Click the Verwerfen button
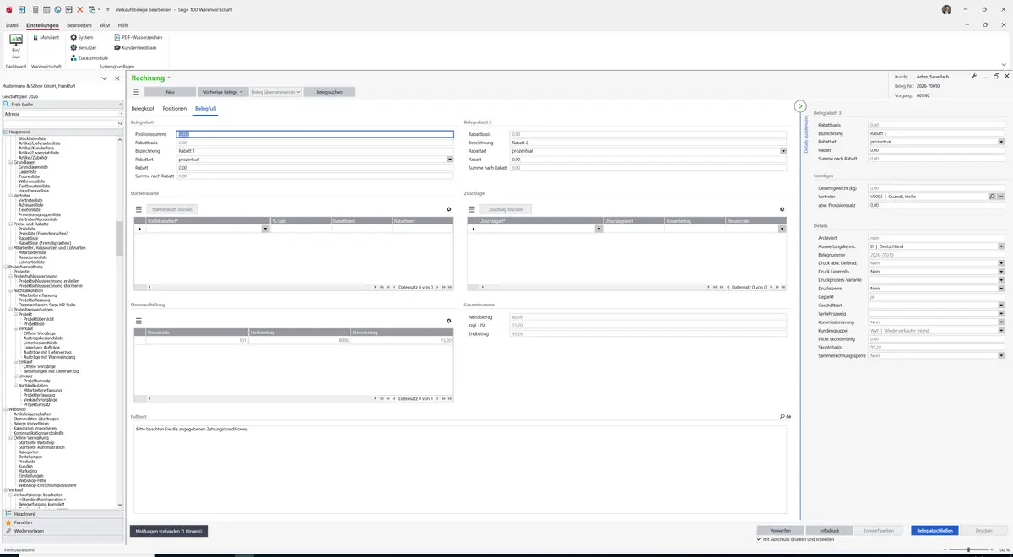 click(780, 530)
